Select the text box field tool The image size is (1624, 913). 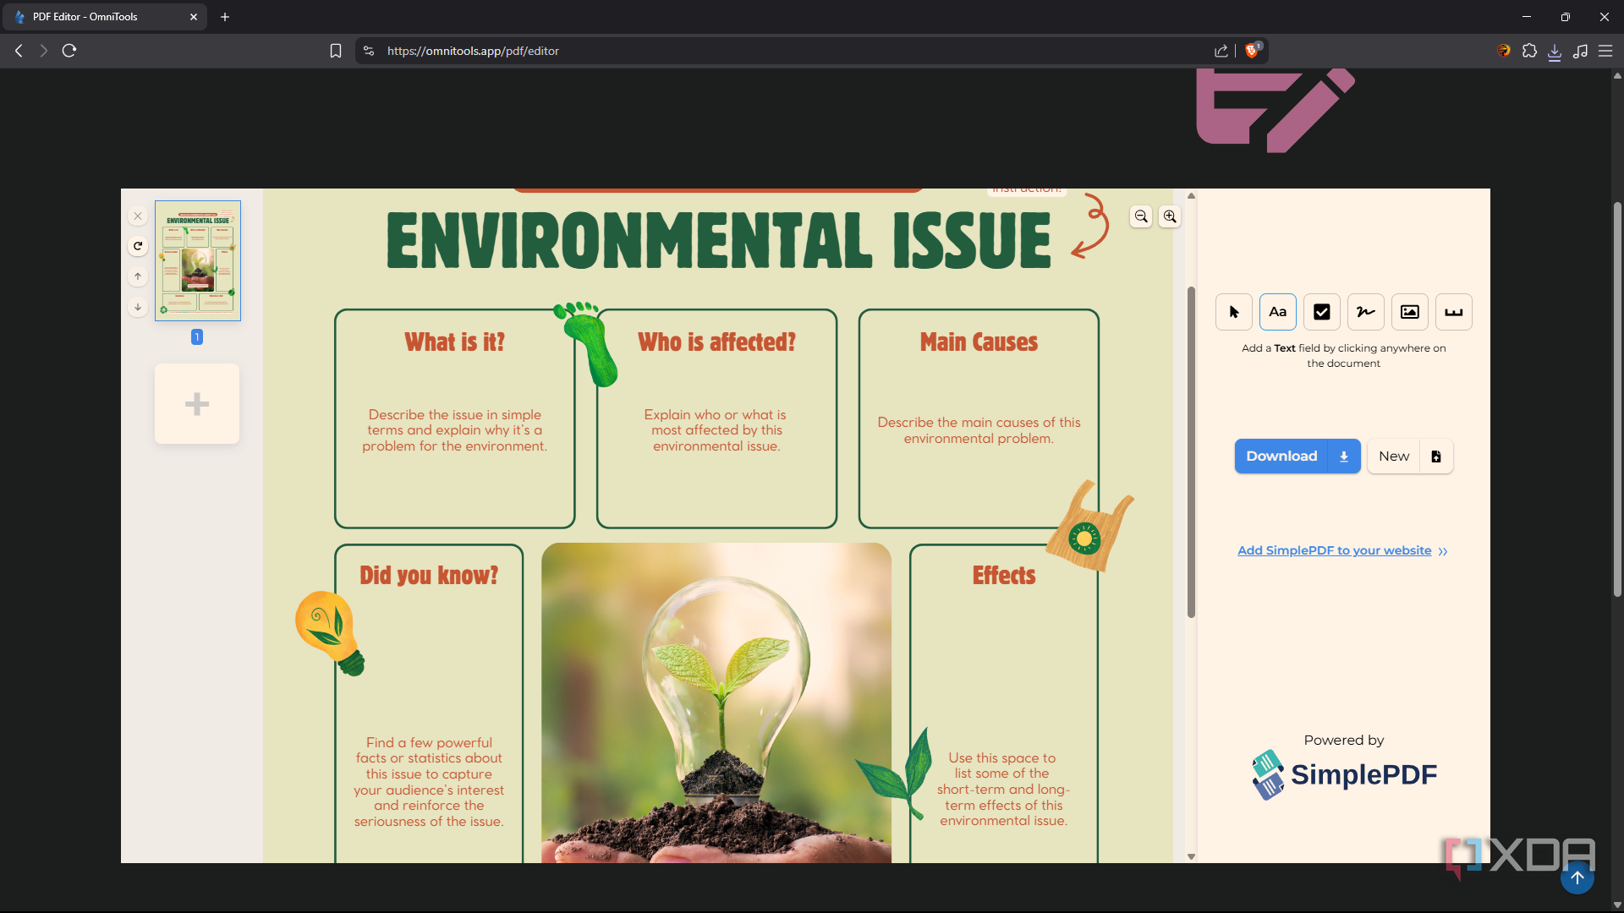1453,312
